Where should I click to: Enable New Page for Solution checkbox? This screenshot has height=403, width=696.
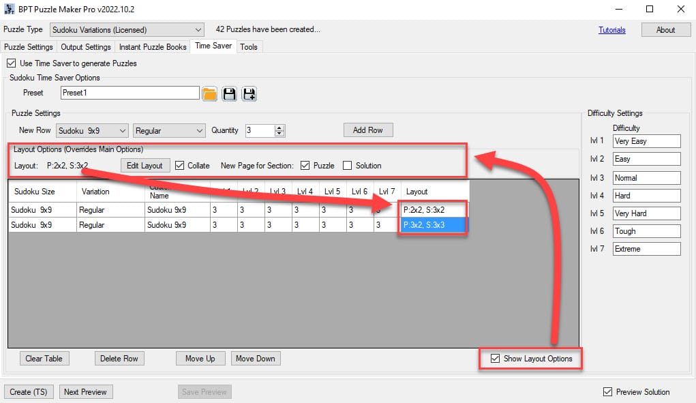(x=347, y=166)
